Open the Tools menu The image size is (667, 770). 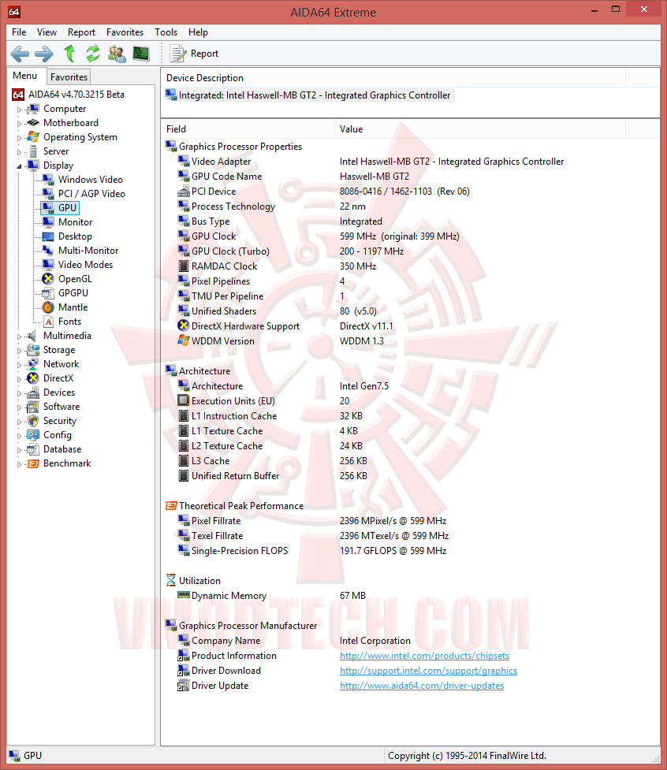pos(166,32)
